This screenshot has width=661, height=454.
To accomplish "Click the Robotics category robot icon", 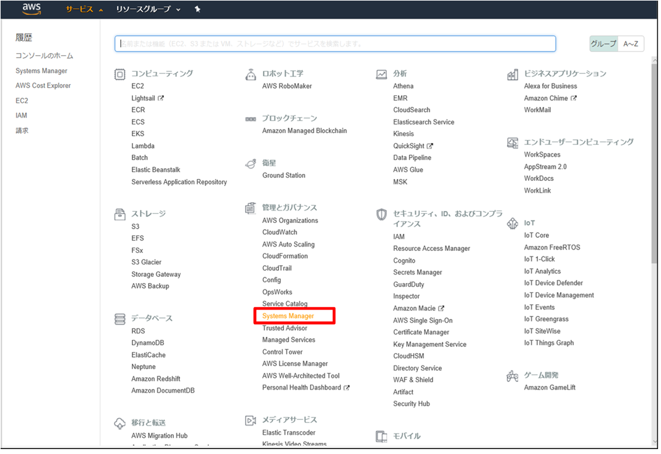I will pyautogui.click(x=251, y=74).
